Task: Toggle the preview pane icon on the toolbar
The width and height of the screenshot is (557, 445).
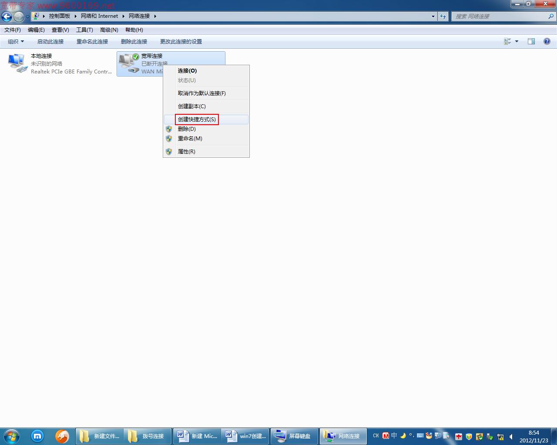Action: pos(531,41)
